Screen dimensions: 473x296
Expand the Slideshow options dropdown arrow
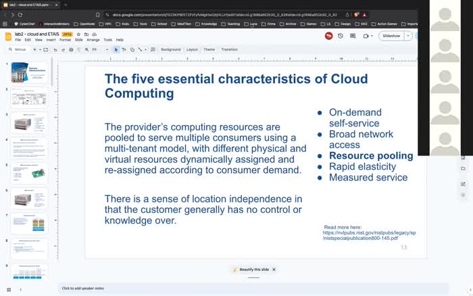tap(408, 36)
